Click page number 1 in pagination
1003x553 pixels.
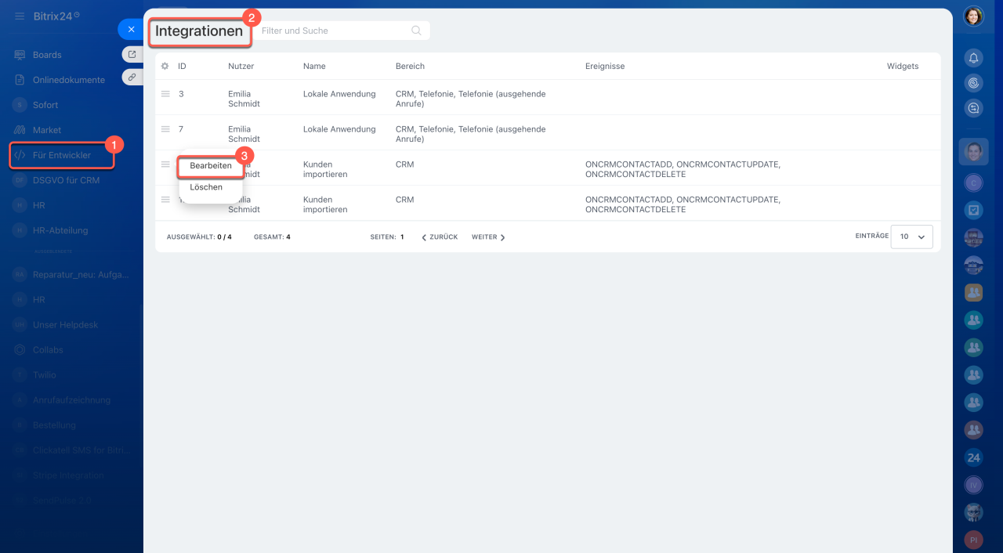click(402, 237)
